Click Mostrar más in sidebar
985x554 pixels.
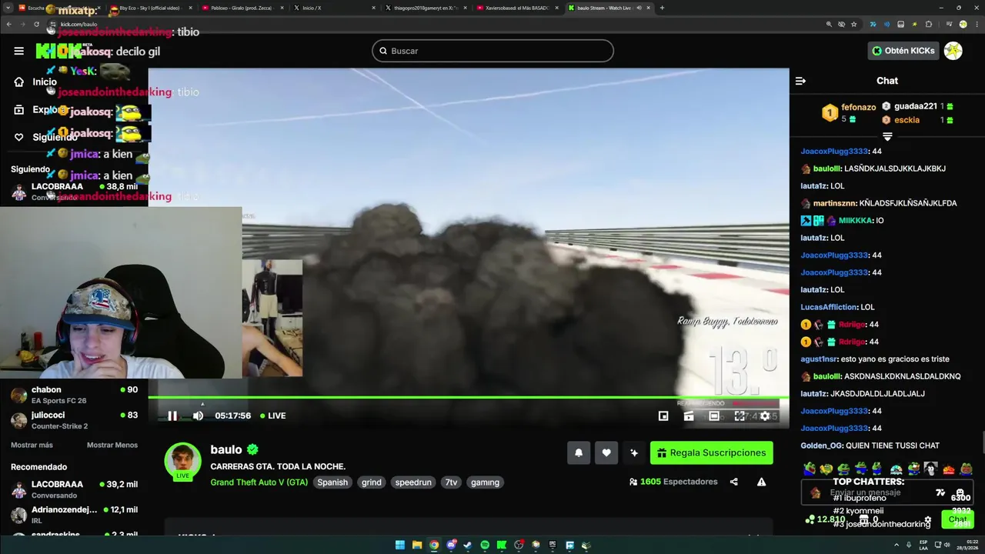(x=32, y=445)
